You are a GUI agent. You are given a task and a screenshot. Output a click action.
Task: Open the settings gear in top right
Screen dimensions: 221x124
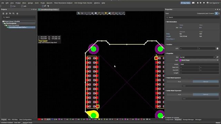coord(201,3)
